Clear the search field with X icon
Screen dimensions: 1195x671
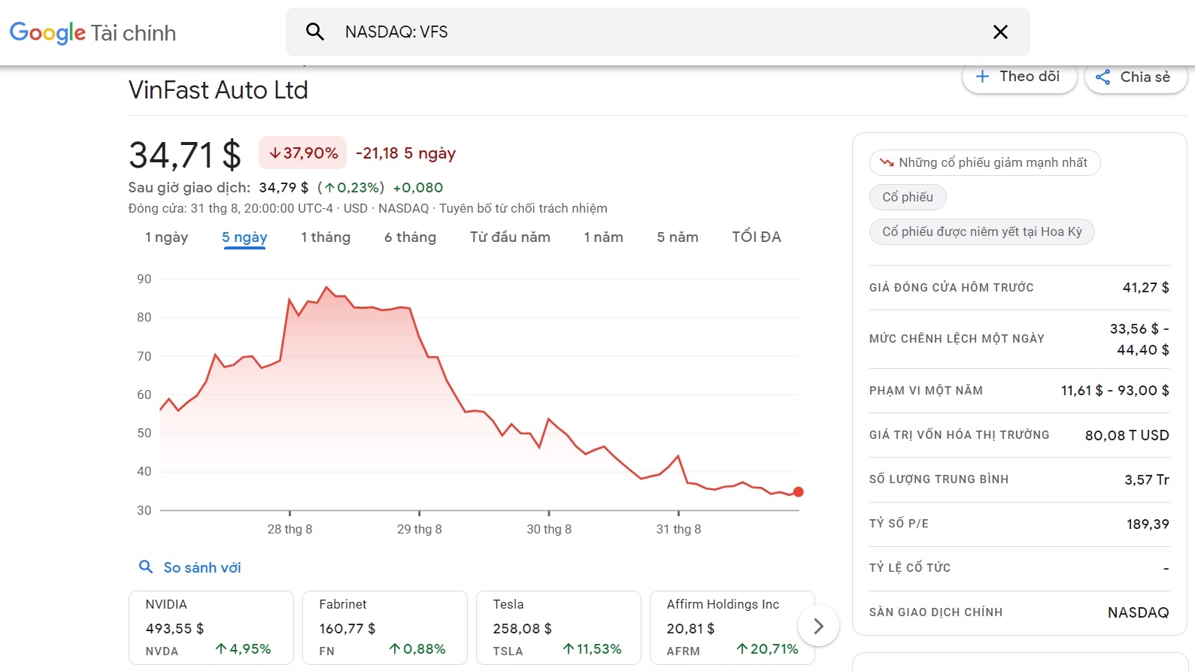point(1000,32)
